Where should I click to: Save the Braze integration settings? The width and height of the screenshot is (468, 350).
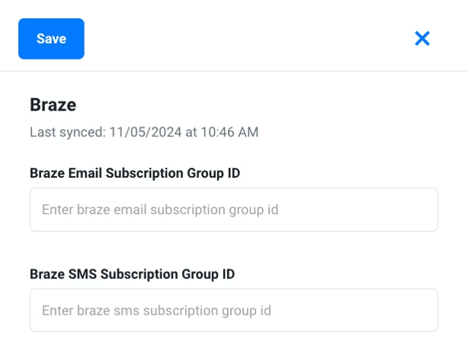51,39
